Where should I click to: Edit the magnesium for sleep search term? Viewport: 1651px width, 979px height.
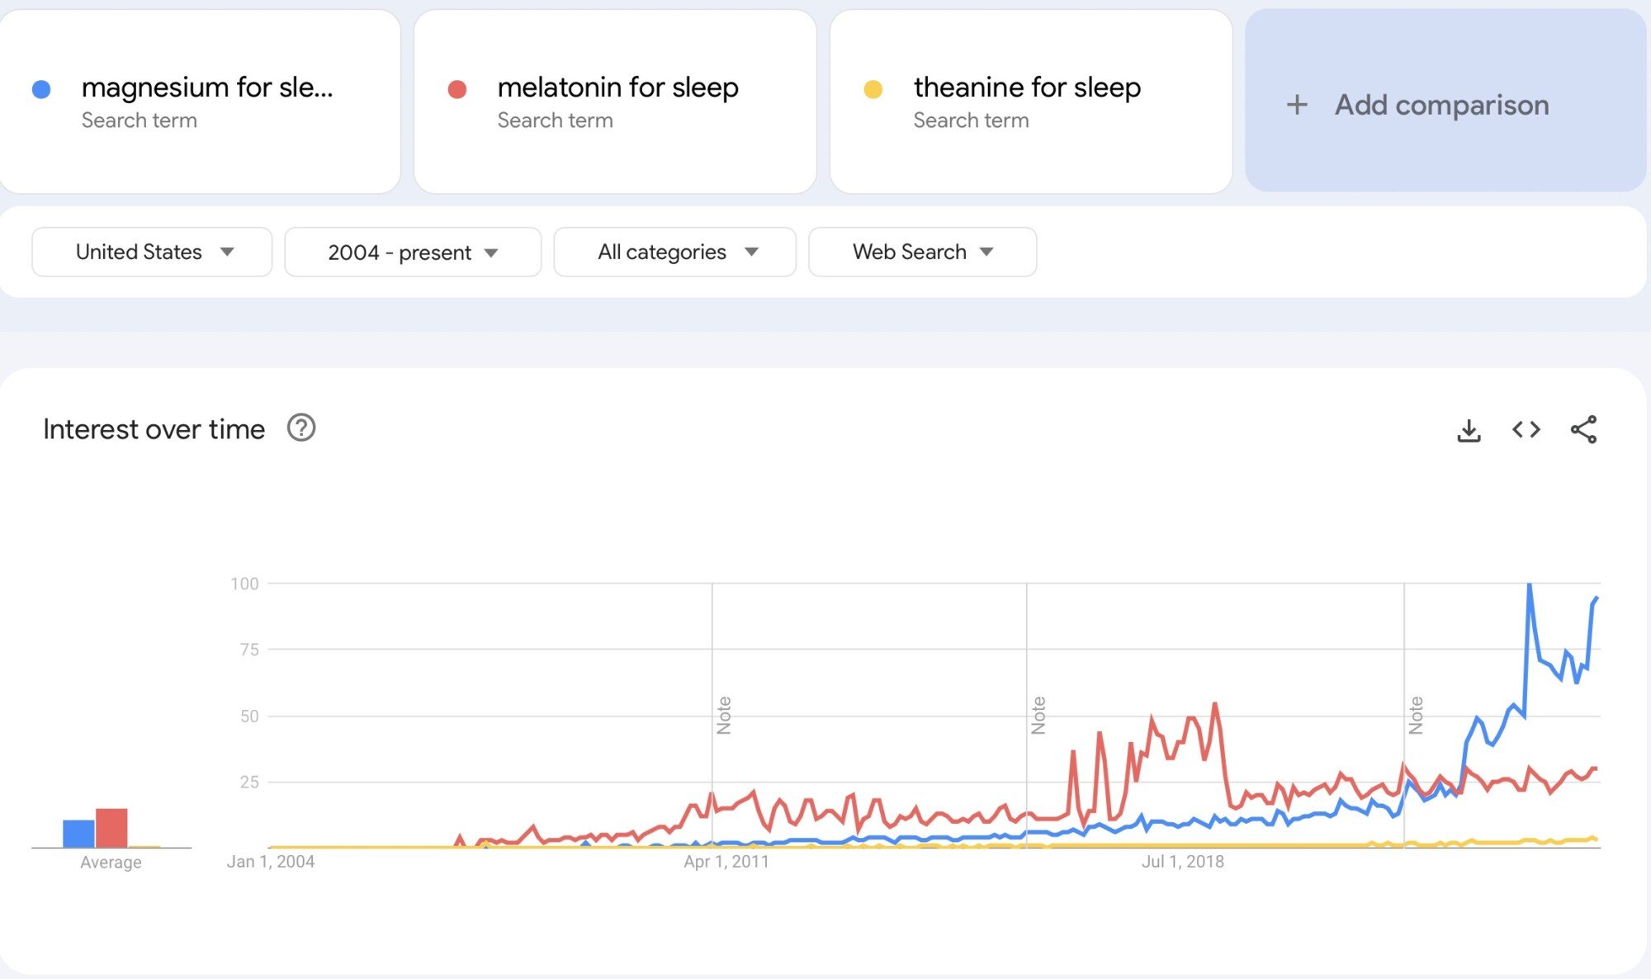pos(207,87)
